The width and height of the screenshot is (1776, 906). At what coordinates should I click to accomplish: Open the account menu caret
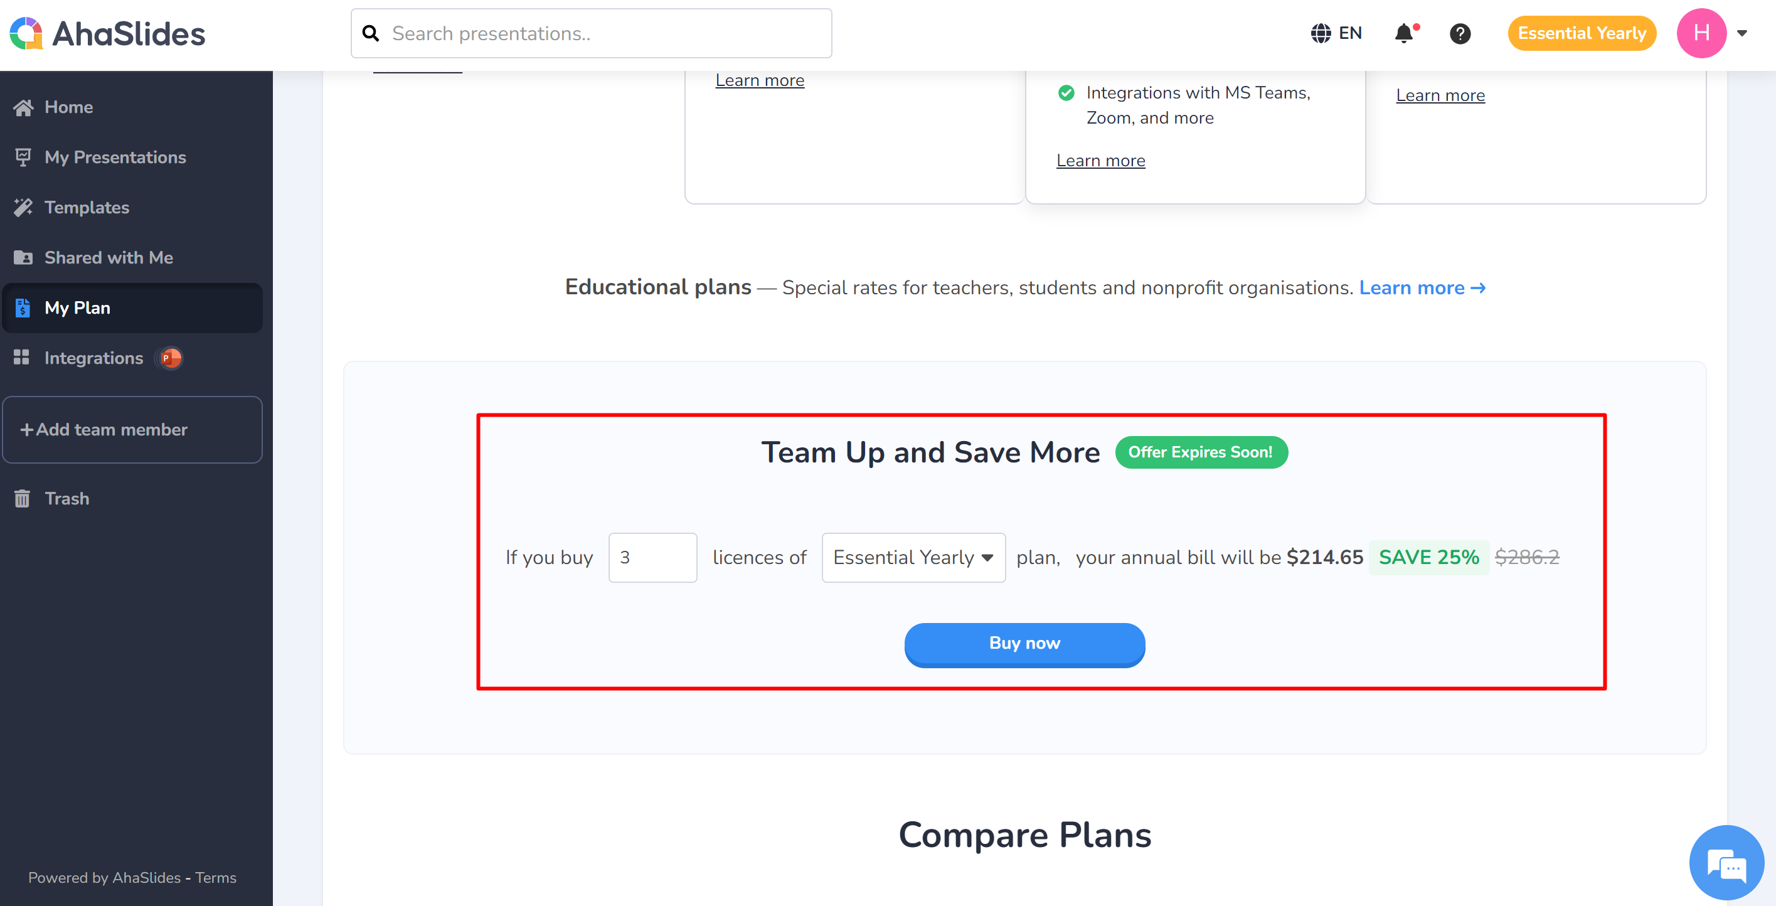point(1741,33)
